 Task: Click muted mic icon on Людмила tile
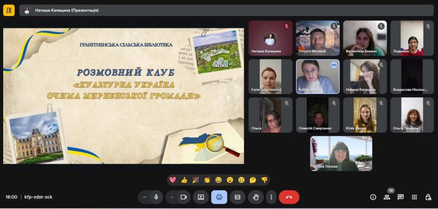pyautogui.click(x=428, y=26)
